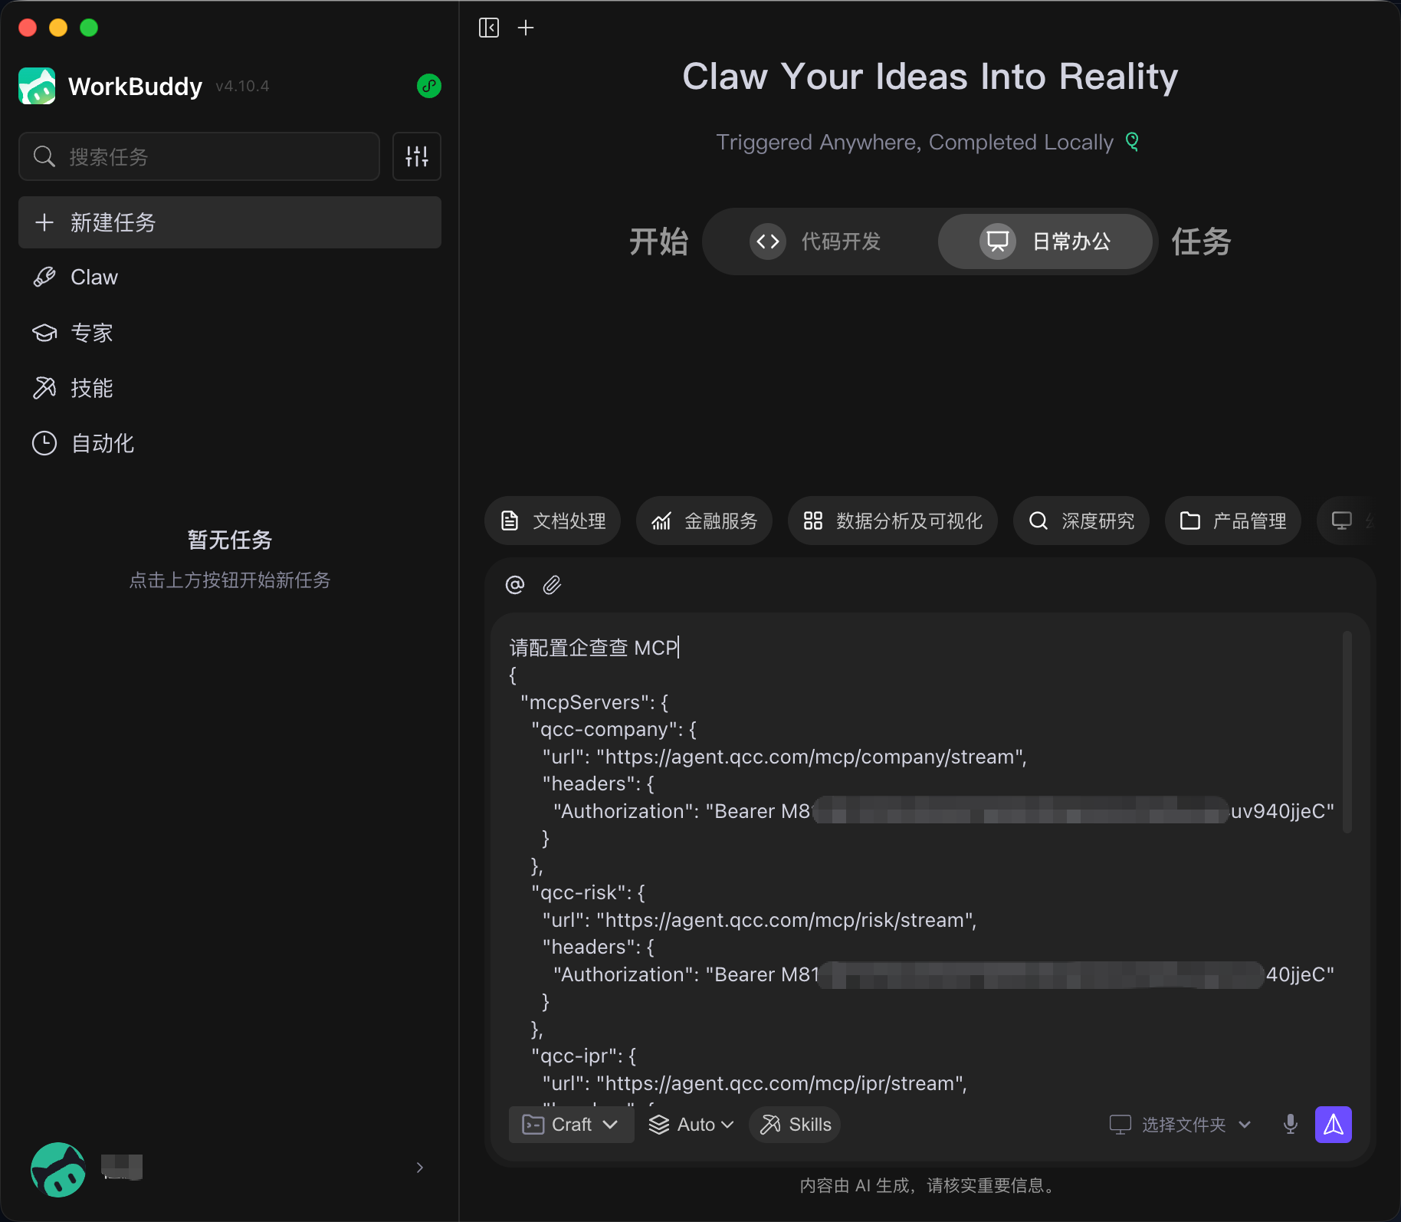Open the Skills selector
Screen dimensions: 1401x1222
(x=795, y=1125)
